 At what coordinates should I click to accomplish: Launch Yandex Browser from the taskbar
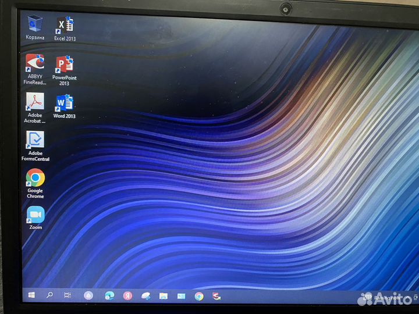127,296
